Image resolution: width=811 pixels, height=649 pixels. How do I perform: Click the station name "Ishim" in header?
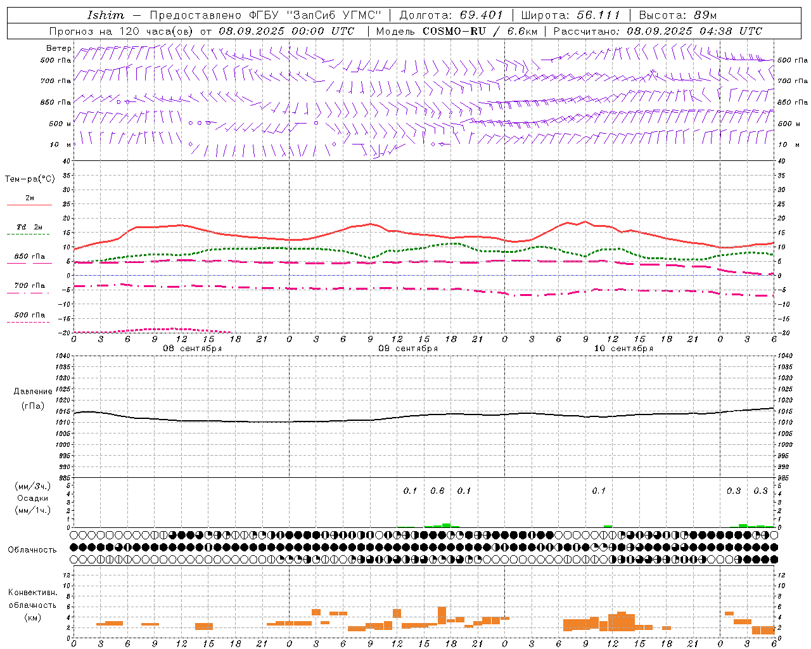(106, 15)
